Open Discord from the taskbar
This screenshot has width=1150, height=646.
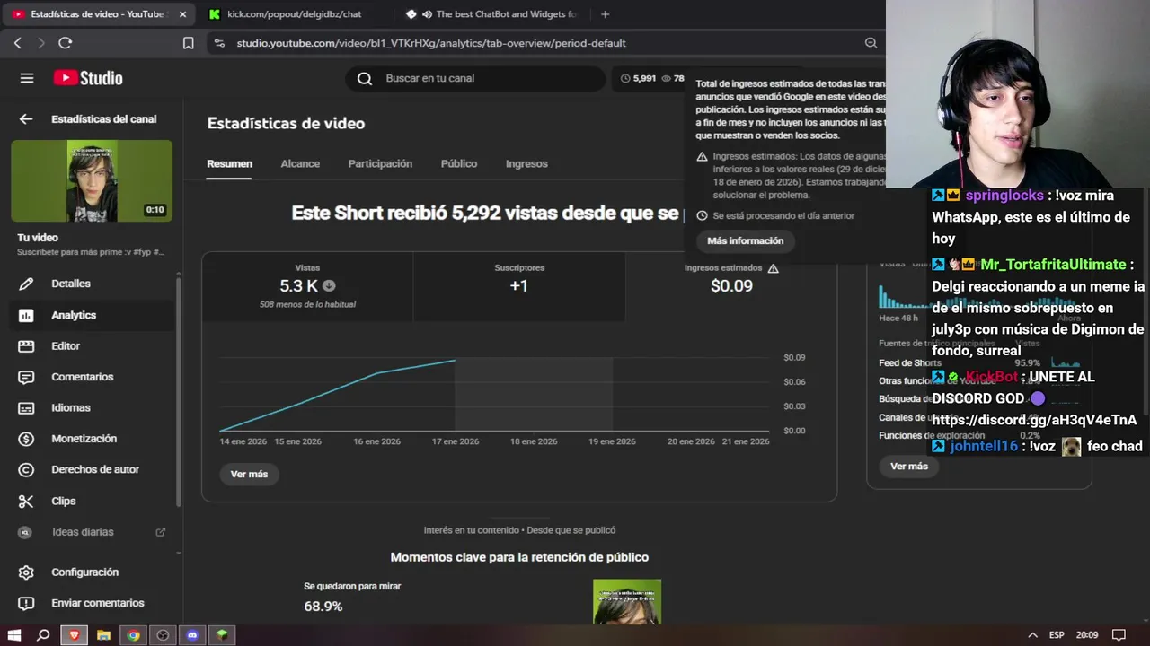(192, 635)
